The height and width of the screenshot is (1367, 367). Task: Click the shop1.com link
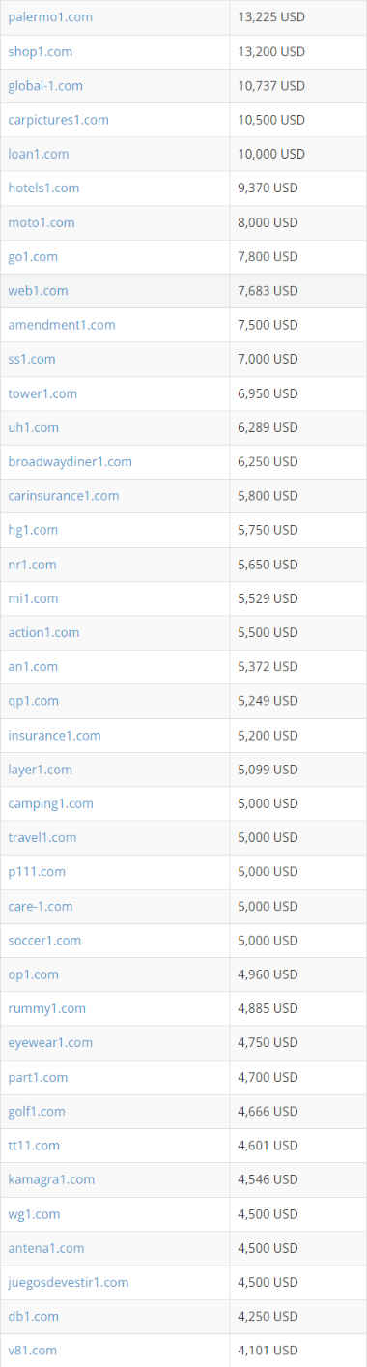point(40,51)
